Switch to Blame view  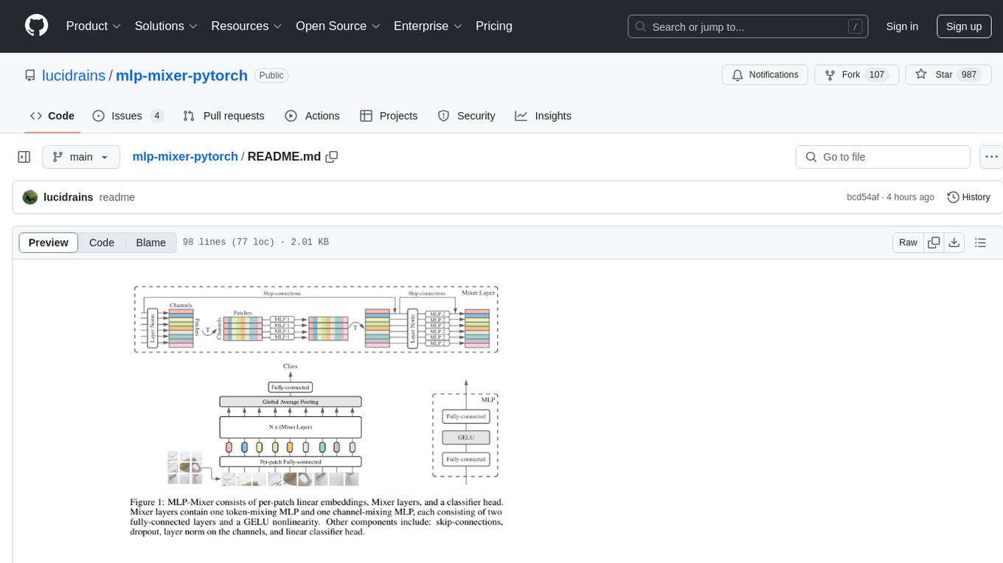[x=151, y=242]
